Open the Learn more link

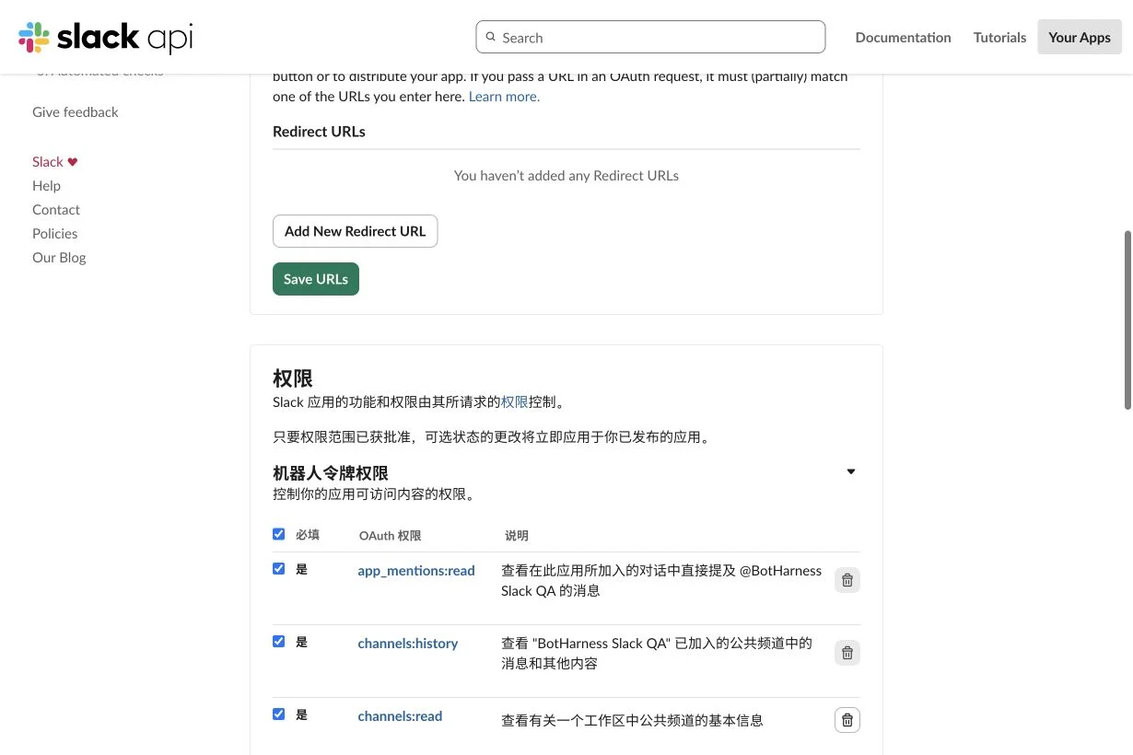(x=504, y=96)
